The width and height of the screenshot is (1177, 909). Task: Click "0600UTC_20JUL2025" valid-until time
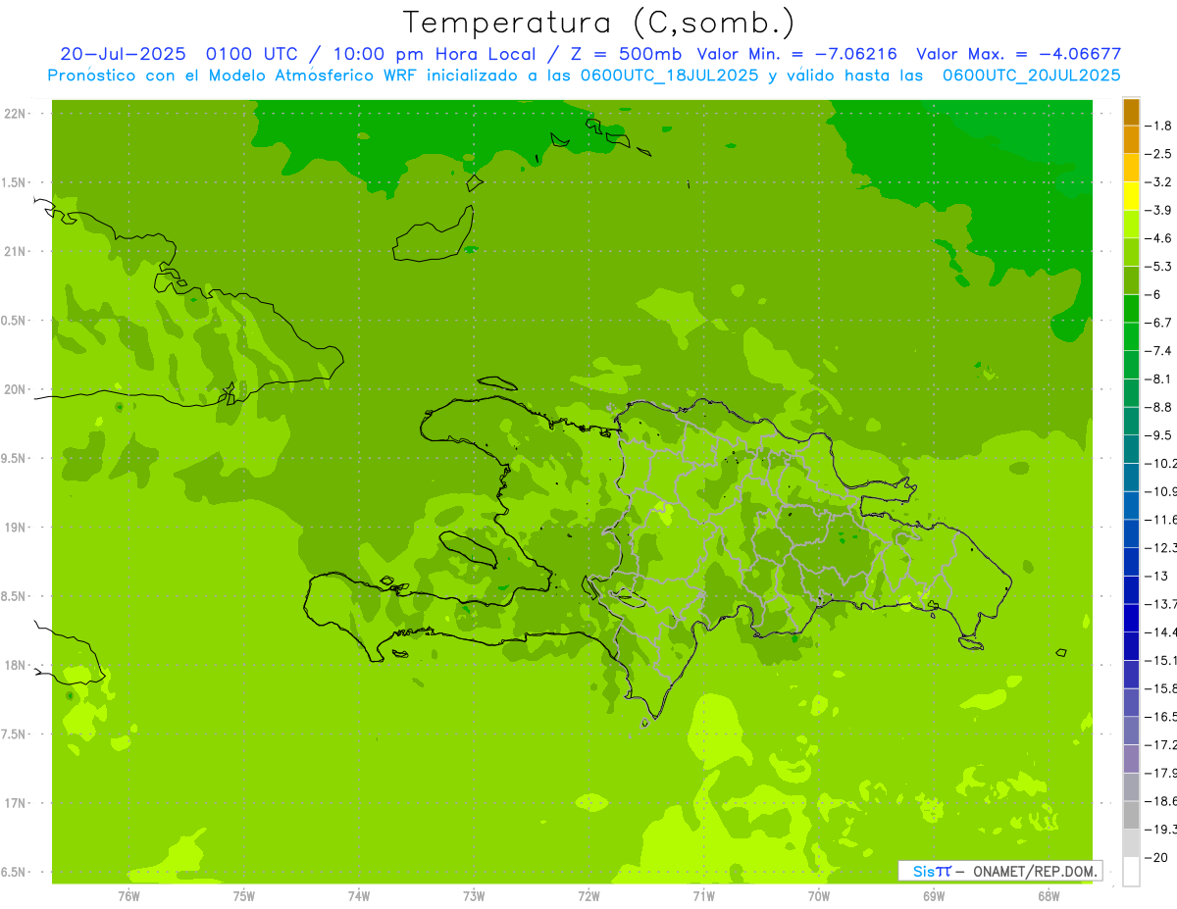(1031, 76)
